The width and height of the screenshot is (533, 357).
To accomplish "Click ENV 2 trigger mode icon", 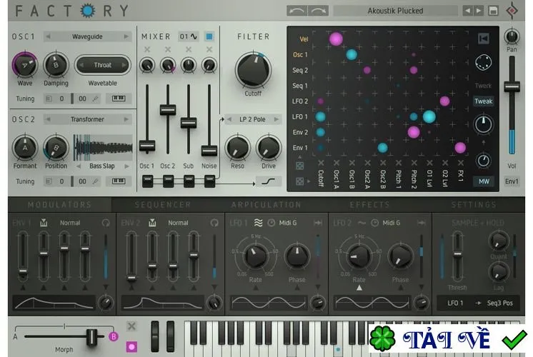I will (152, 223).
